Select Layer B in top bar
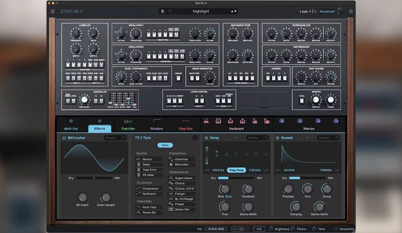Image resolution: width=402 pixels, height=233 pixels. point(315,11)
